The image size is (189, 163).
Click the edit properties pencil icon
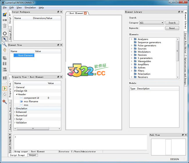pyautogui.click(x=5, y=15)
